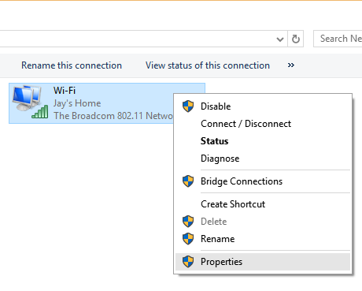Select Bridge Connections menu entry
This screenshot has width=362, height=291.
(263, 181)
